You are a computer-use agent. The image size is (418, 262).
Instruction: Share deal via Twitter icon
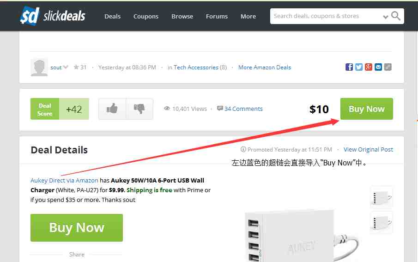(x=359, y=67)
